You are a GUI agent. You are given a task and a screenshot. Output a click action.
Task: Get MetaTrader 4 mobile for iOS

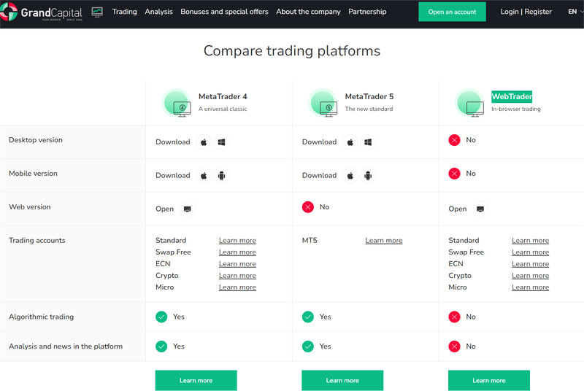[x=204, y=176]
